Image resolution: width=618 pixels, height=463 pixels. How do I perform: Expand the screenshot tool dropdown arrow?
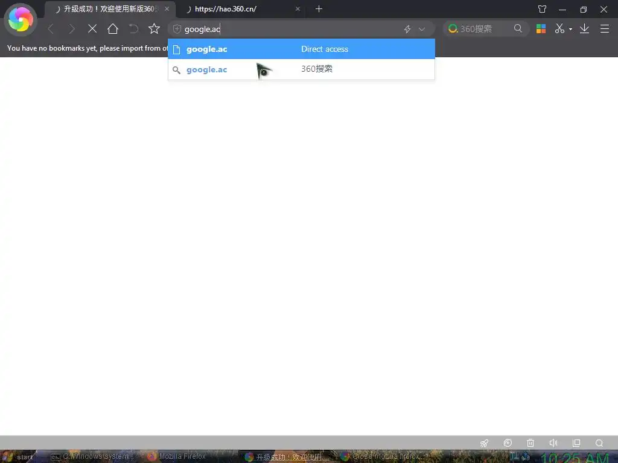click(x=570, y=29)
